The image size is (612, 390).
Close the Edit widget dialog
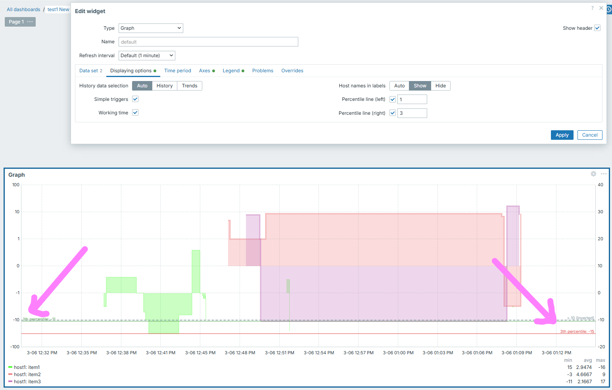click(601, 8)
